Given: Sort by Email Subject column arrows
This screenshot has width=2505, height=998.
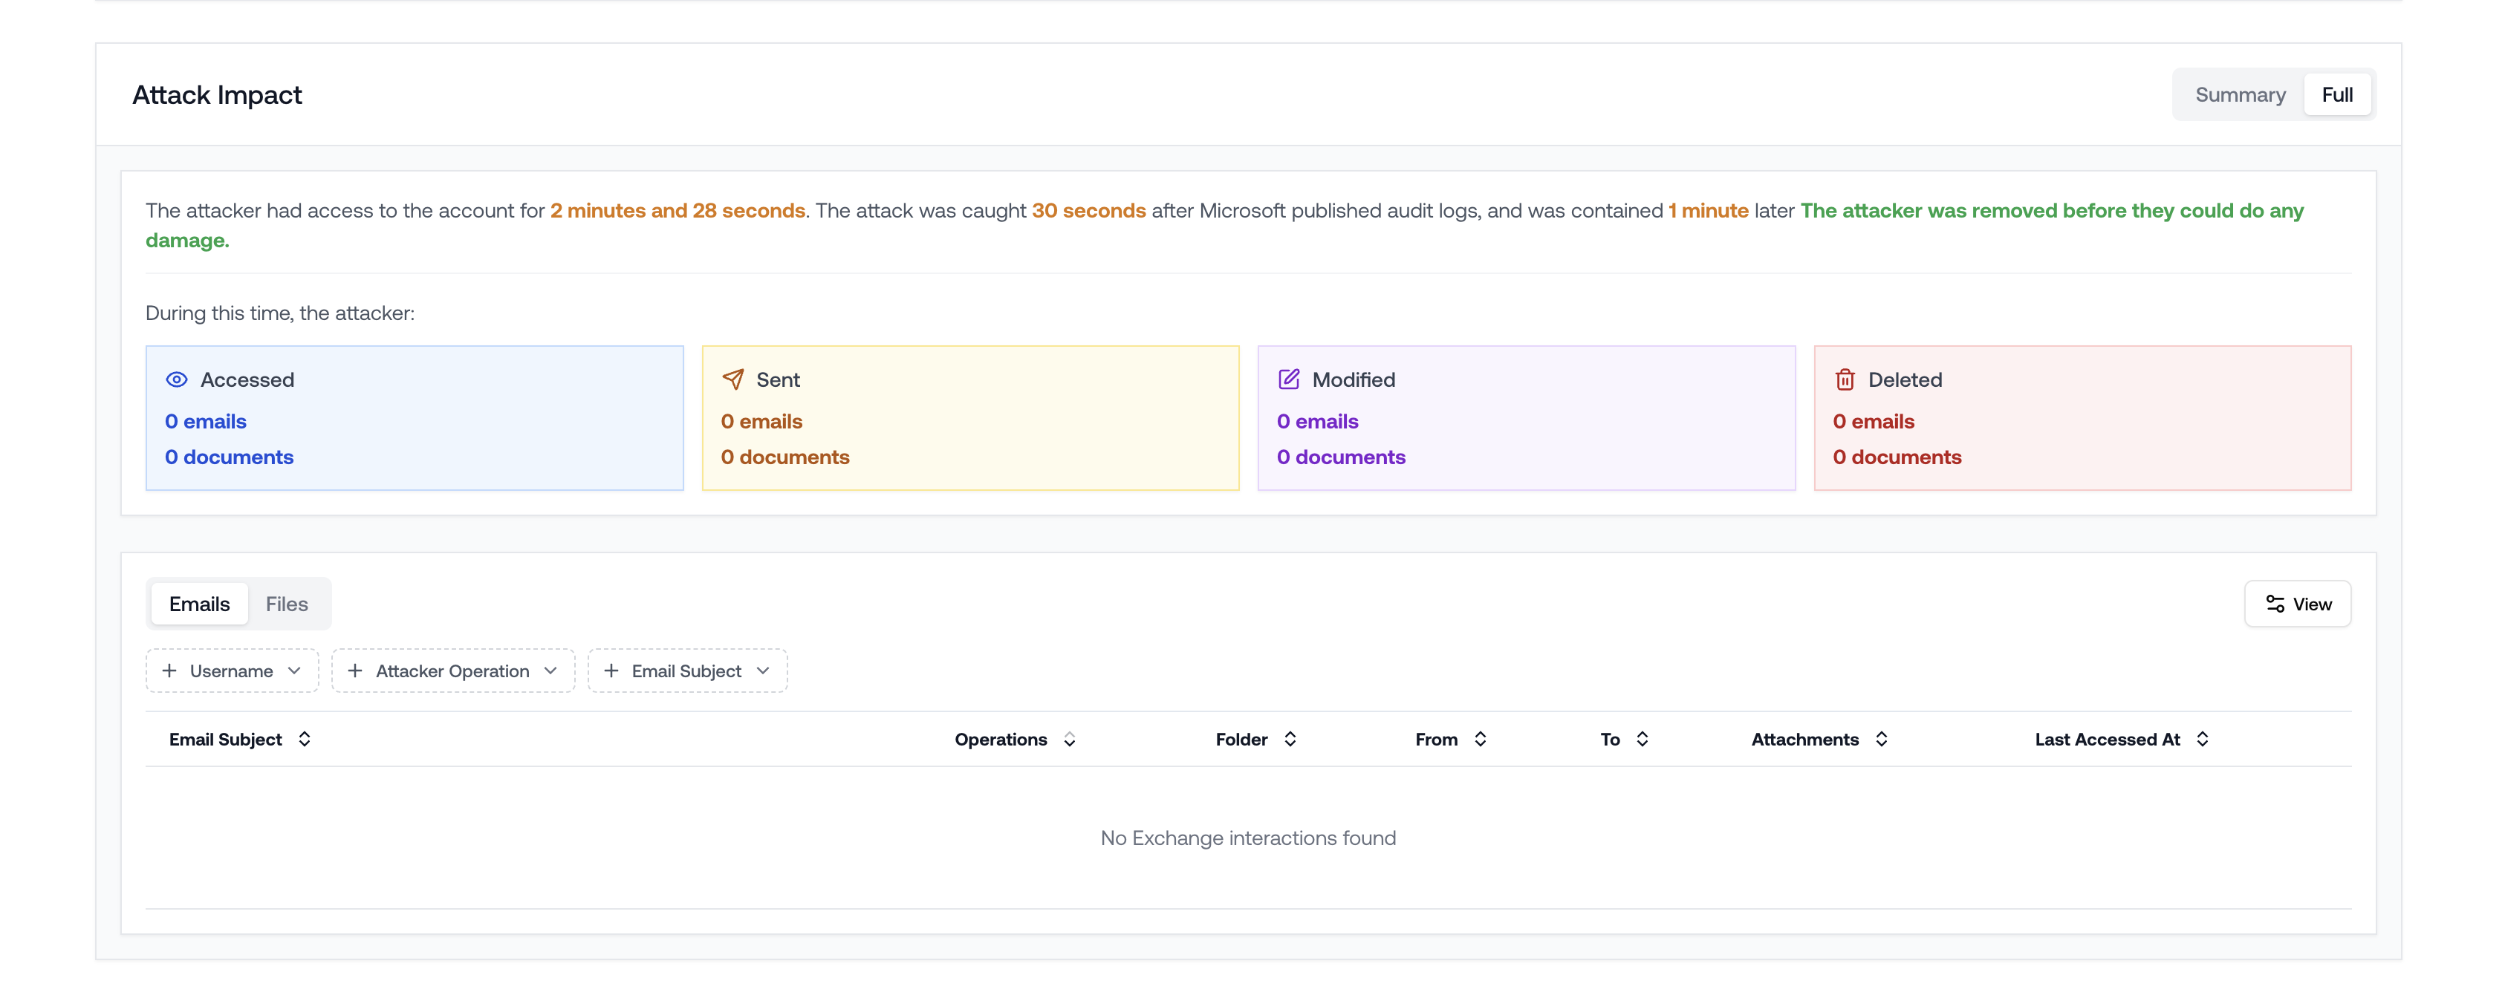Looking at the screenshot, I should (x=305, y=740).
